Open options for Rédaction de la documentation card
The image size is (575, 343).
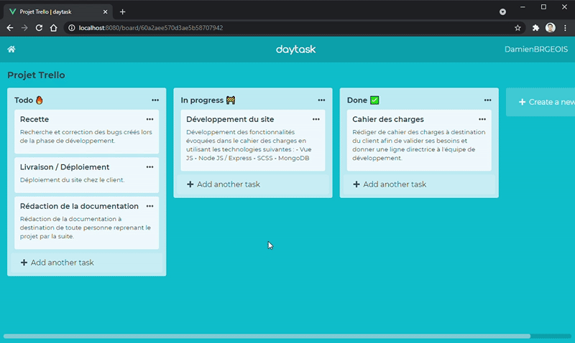149,206
